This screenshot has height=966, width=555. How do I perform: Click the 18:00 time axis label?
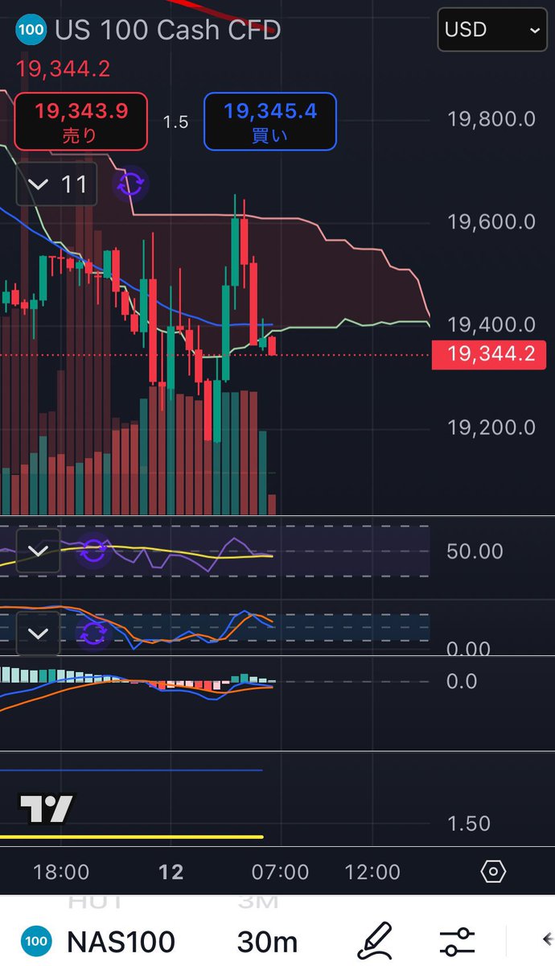[x=60, y=873]
